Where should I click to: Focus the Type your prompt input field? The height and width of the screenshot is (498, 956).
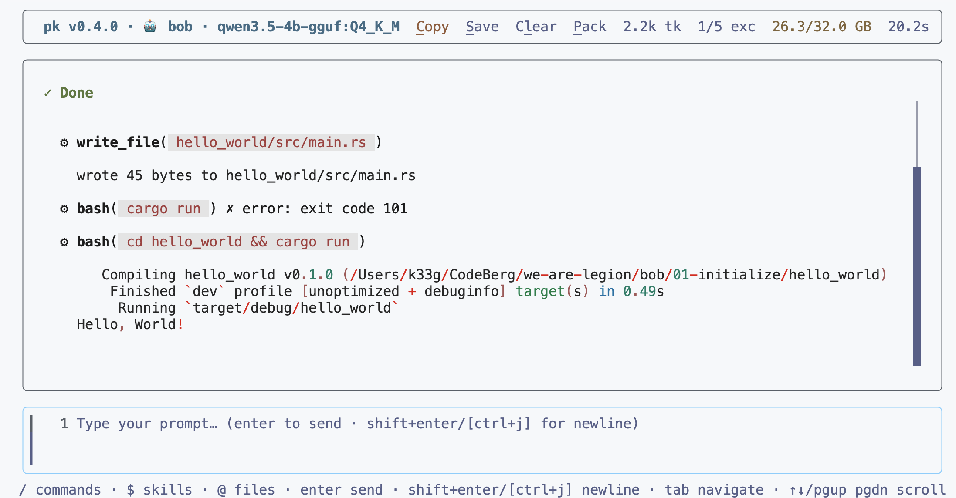[482, 440]
